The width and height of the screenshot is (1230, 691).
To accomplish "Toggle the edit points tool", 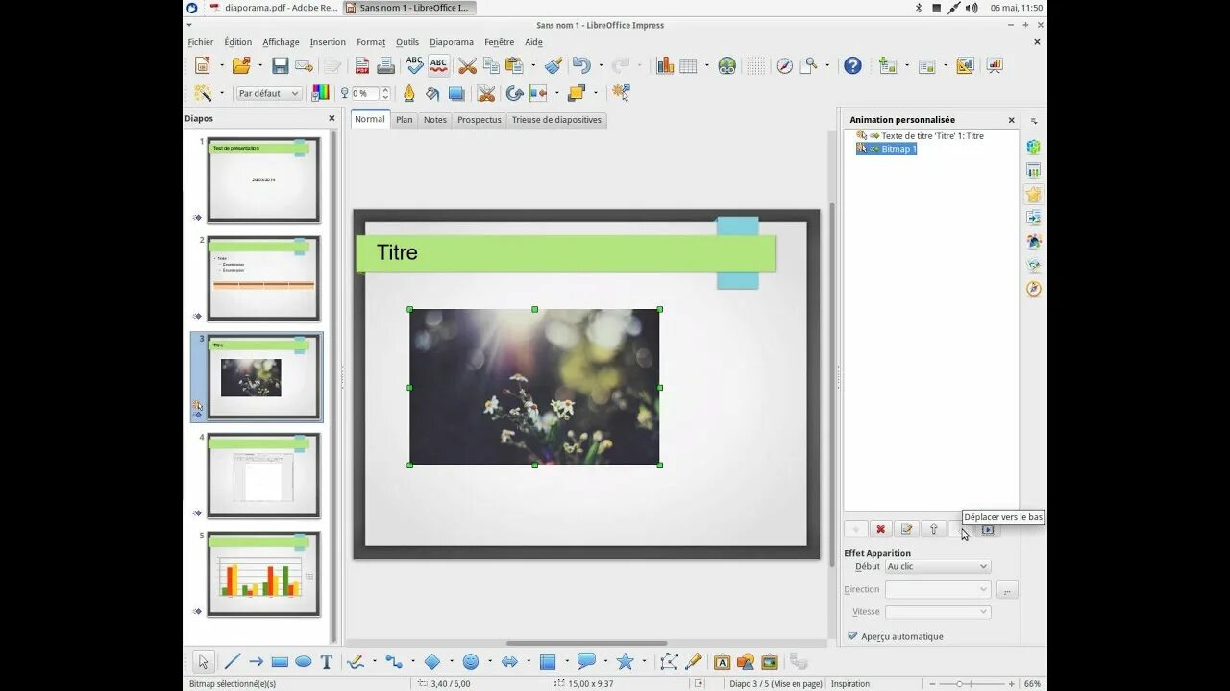I will point(669,661).
